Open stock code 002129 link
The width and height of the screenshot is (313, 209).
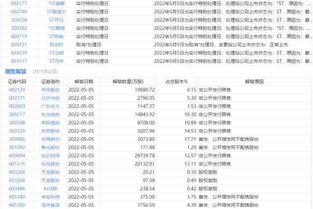[x=17, y=90]
